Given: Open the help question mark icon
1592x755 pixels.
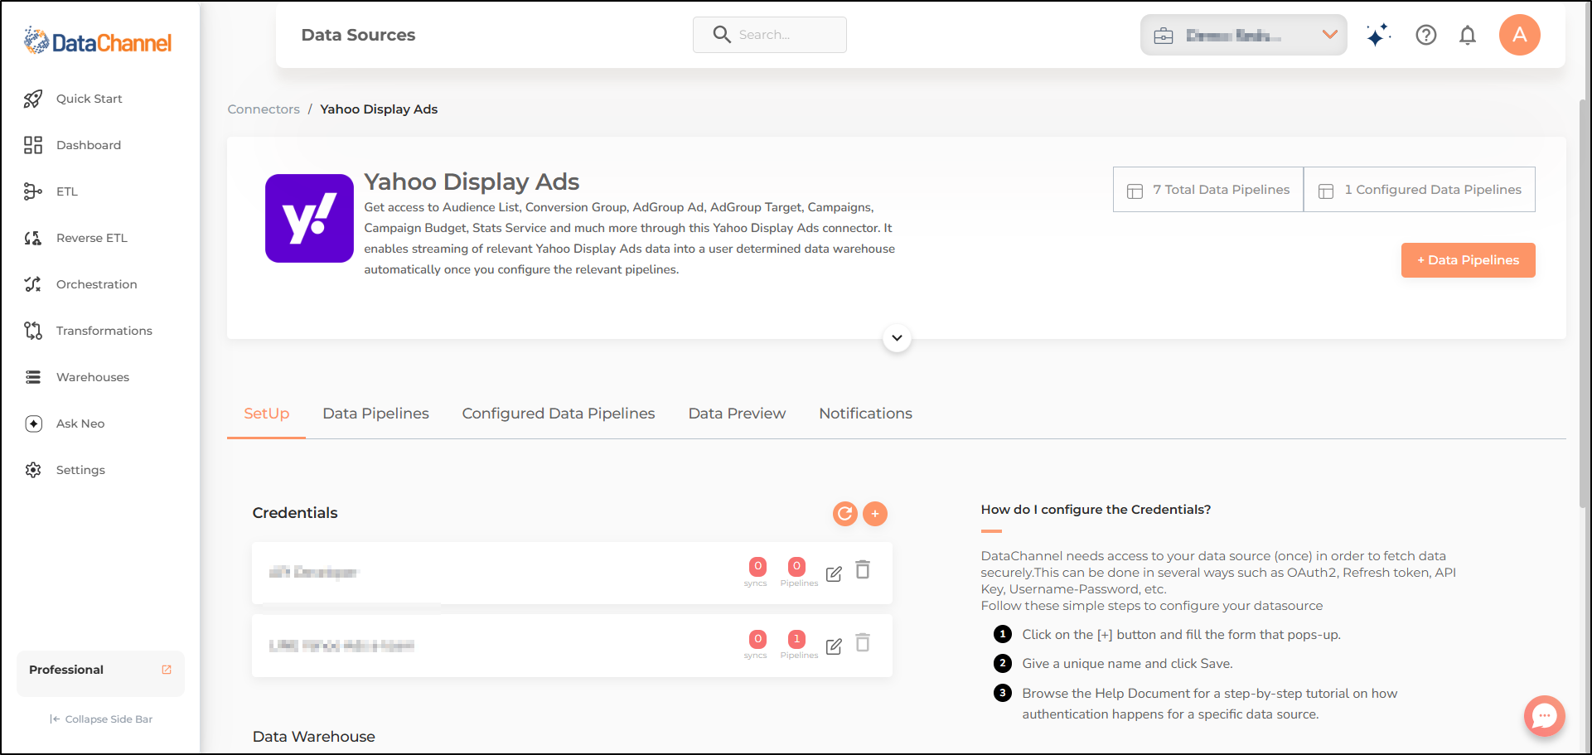Looking at the screenshot, I should [x=1426, y=35].
